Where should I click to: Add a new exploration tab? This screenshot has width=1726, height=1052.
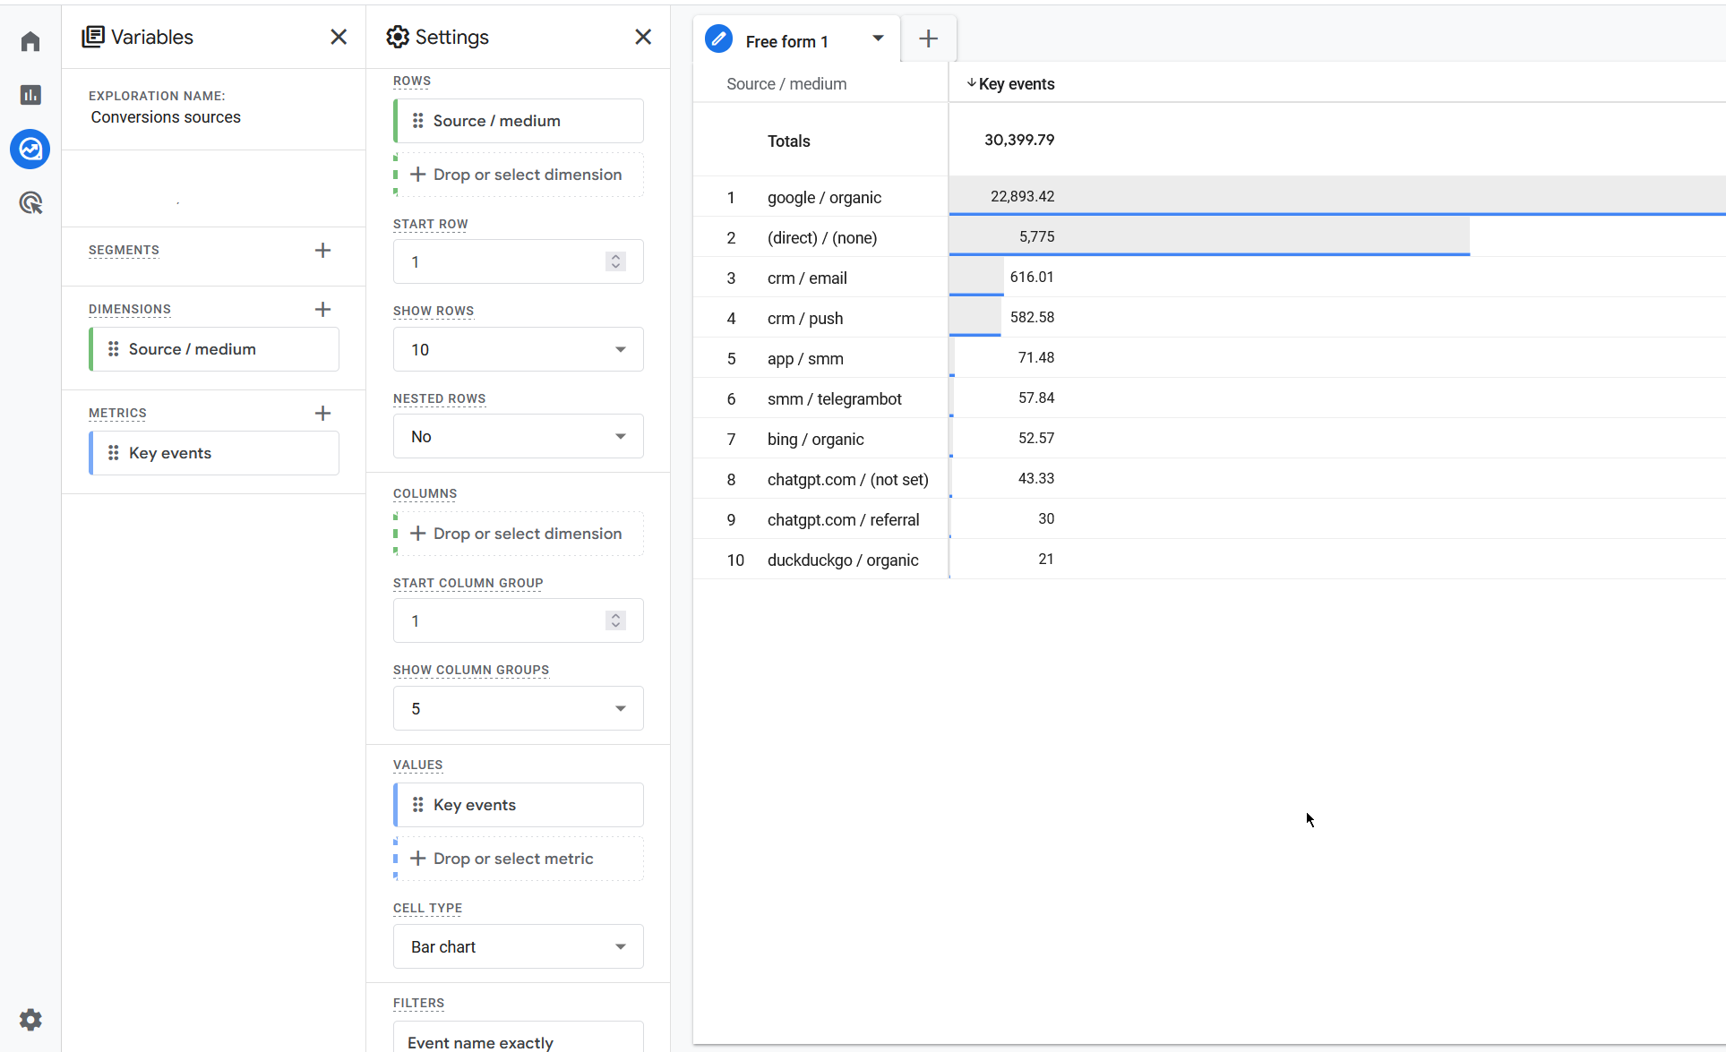[928, 38]
